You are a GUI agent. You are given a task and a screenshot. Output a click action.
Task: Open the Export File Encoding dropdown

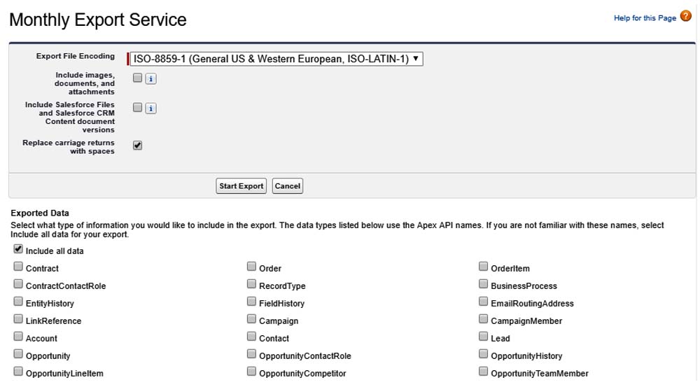click(277, 59)
